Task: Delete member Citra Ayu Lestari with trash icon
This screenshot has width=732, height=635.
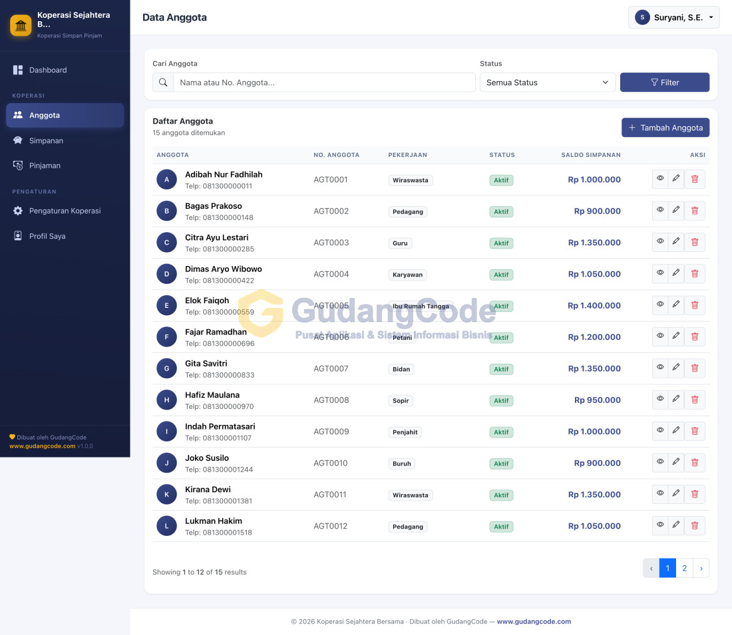Action: (x=695, y=242)
